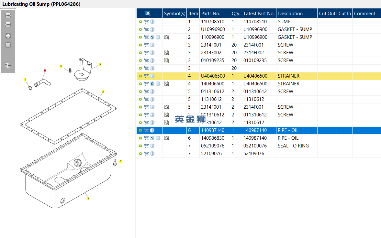Sort table by Symbol(s) column header
This screenshot has height=238, width=381.
coord(174,14)
